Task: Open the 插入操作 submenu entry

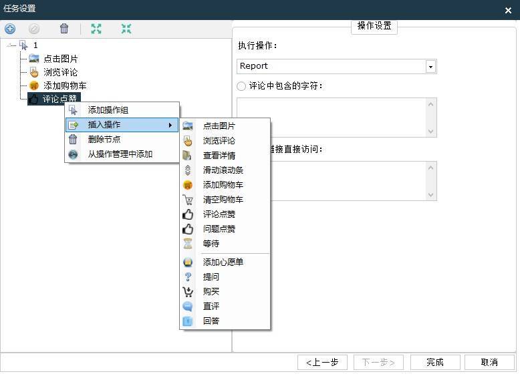Action: click(122, 125)
